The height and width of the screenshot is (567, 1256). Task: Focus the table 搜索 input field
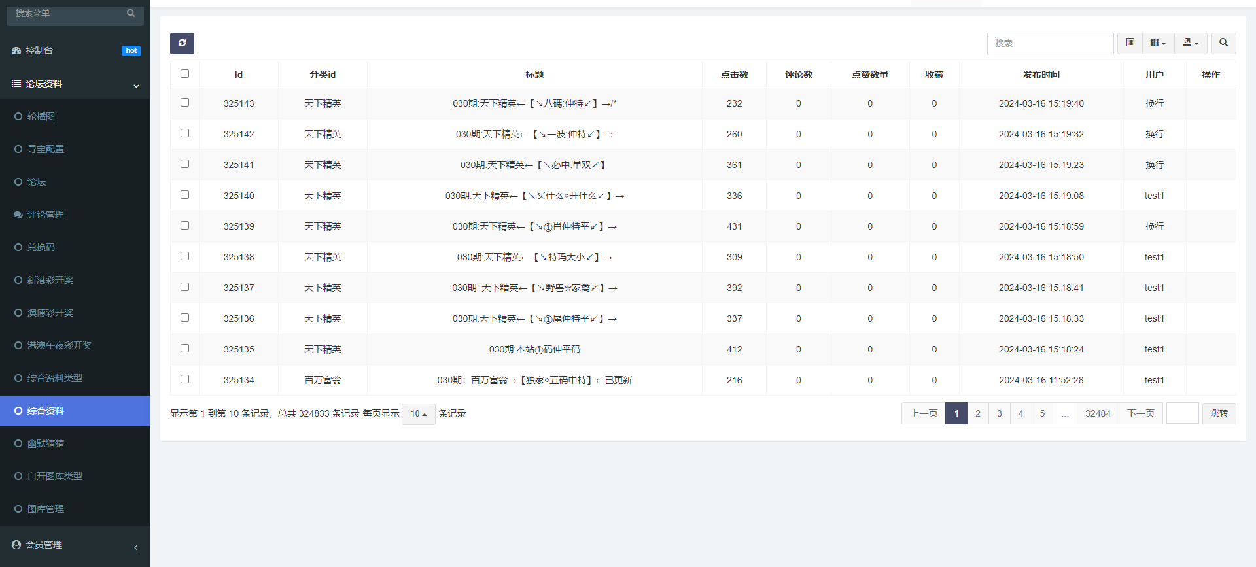(1050, 43)
